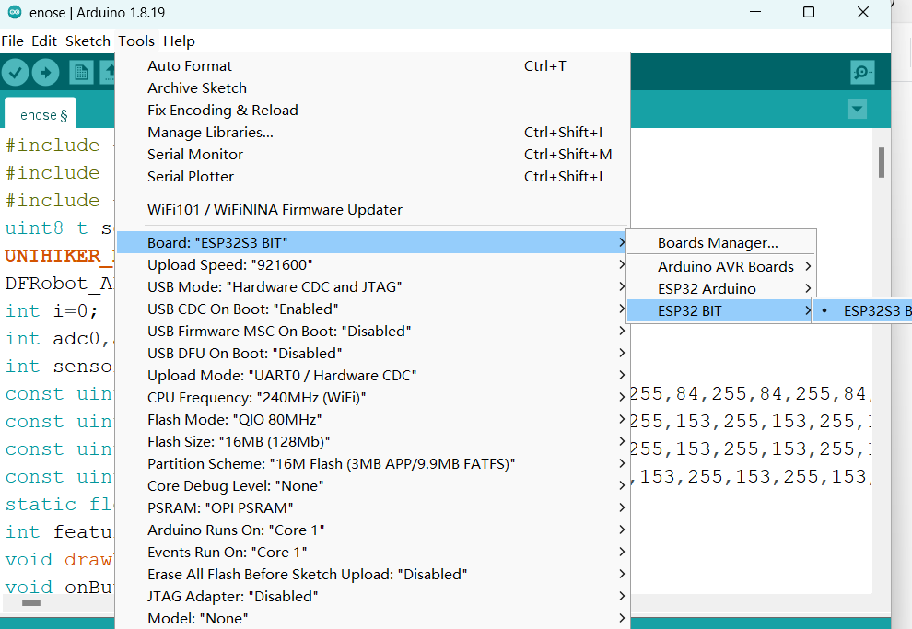912x629 pixels.
Task: Expand USB Firmware MSC On Boot option
Action: pos(373,331)
